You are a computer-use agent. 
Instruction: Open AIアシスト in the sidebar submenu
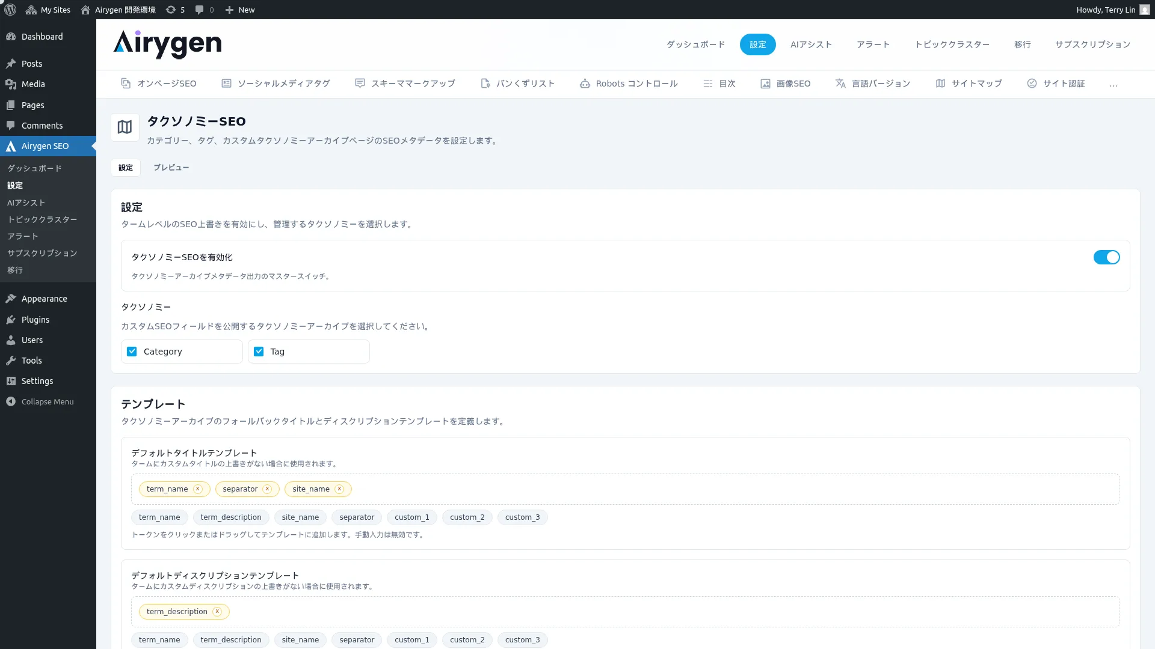coord(26,203)
